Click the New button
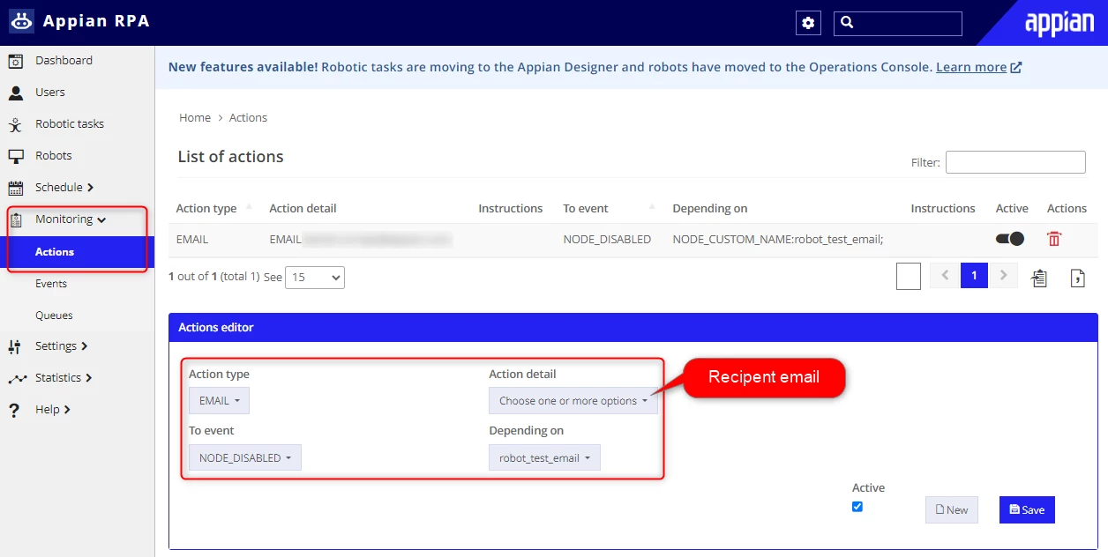 click(x=952, y=509)
